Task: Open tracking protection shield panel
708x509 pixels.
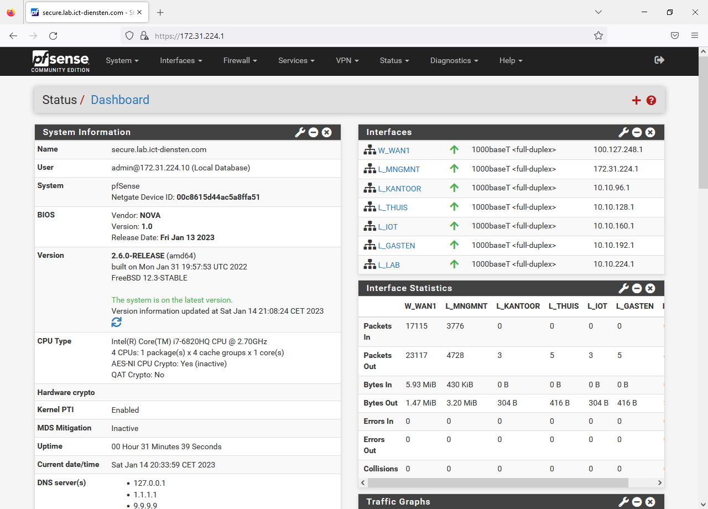Action: pos(129,35)
